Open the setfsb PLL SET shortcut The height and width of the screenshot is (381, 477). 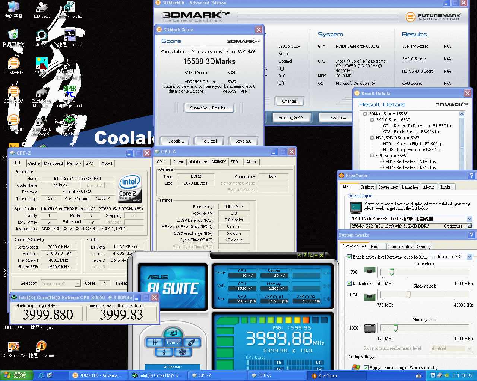point(70,38)
